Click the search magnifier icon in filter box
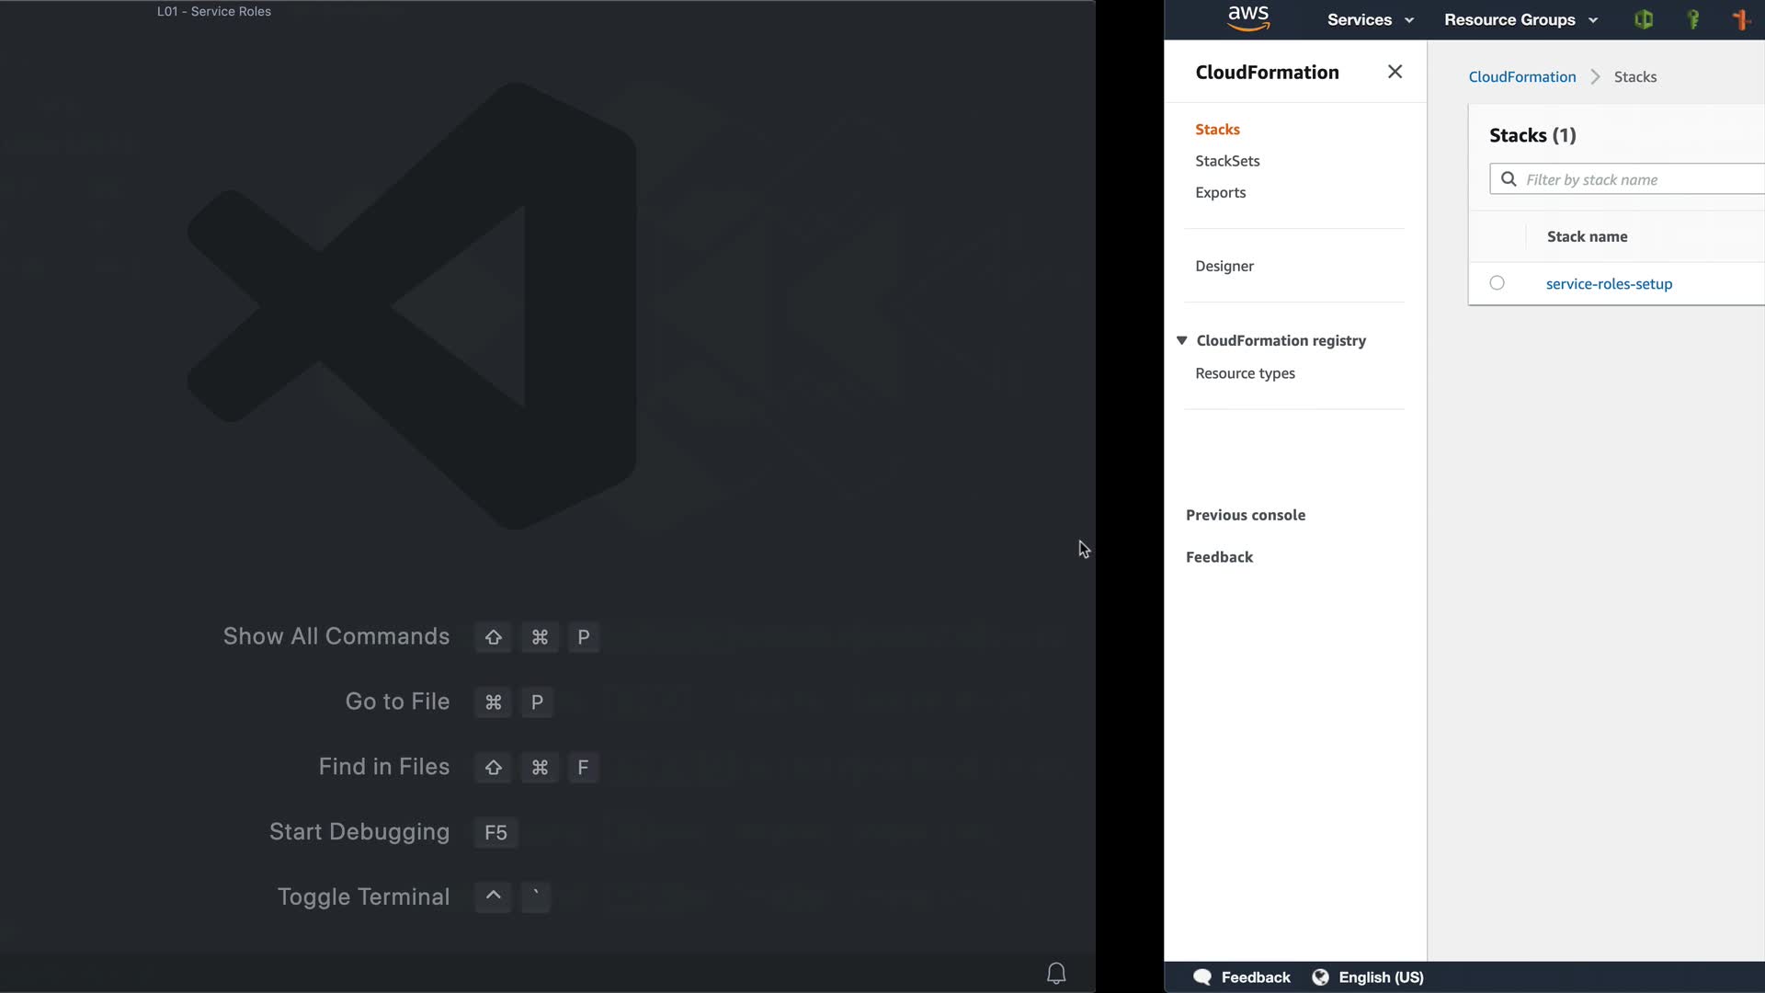The image size is (1765, 993). 1509,179
